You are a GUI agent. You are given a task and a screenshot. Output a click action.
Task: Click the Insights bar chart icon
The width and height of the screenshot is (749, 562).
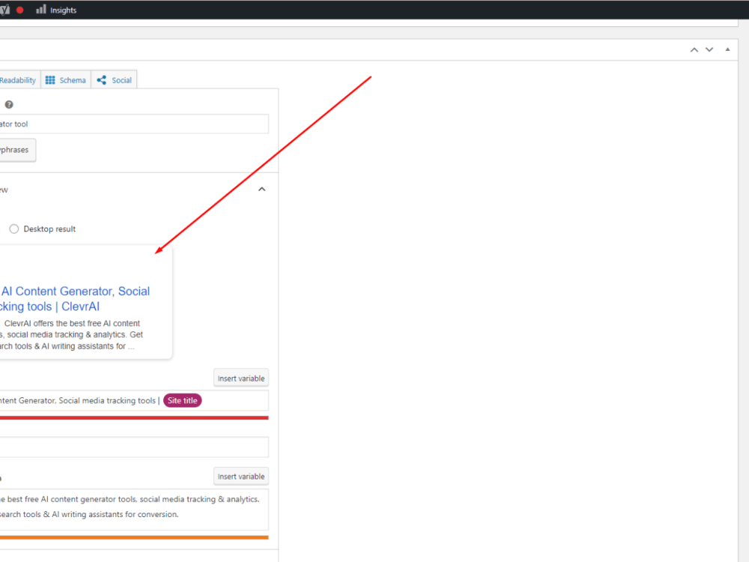tap(41, 10)
